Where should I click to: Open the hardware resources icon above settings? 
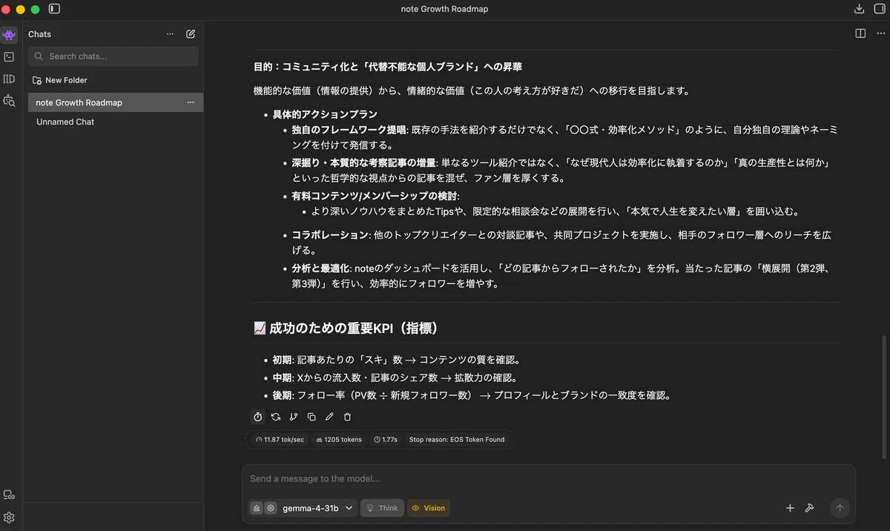pyautogui.click(x=9, y=495)
